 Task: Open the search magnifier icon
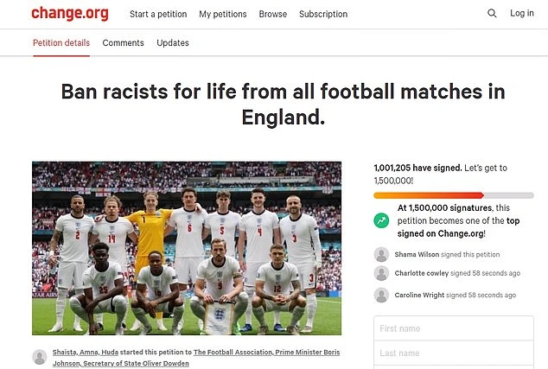pyautogui.click(x=493, y=14)
